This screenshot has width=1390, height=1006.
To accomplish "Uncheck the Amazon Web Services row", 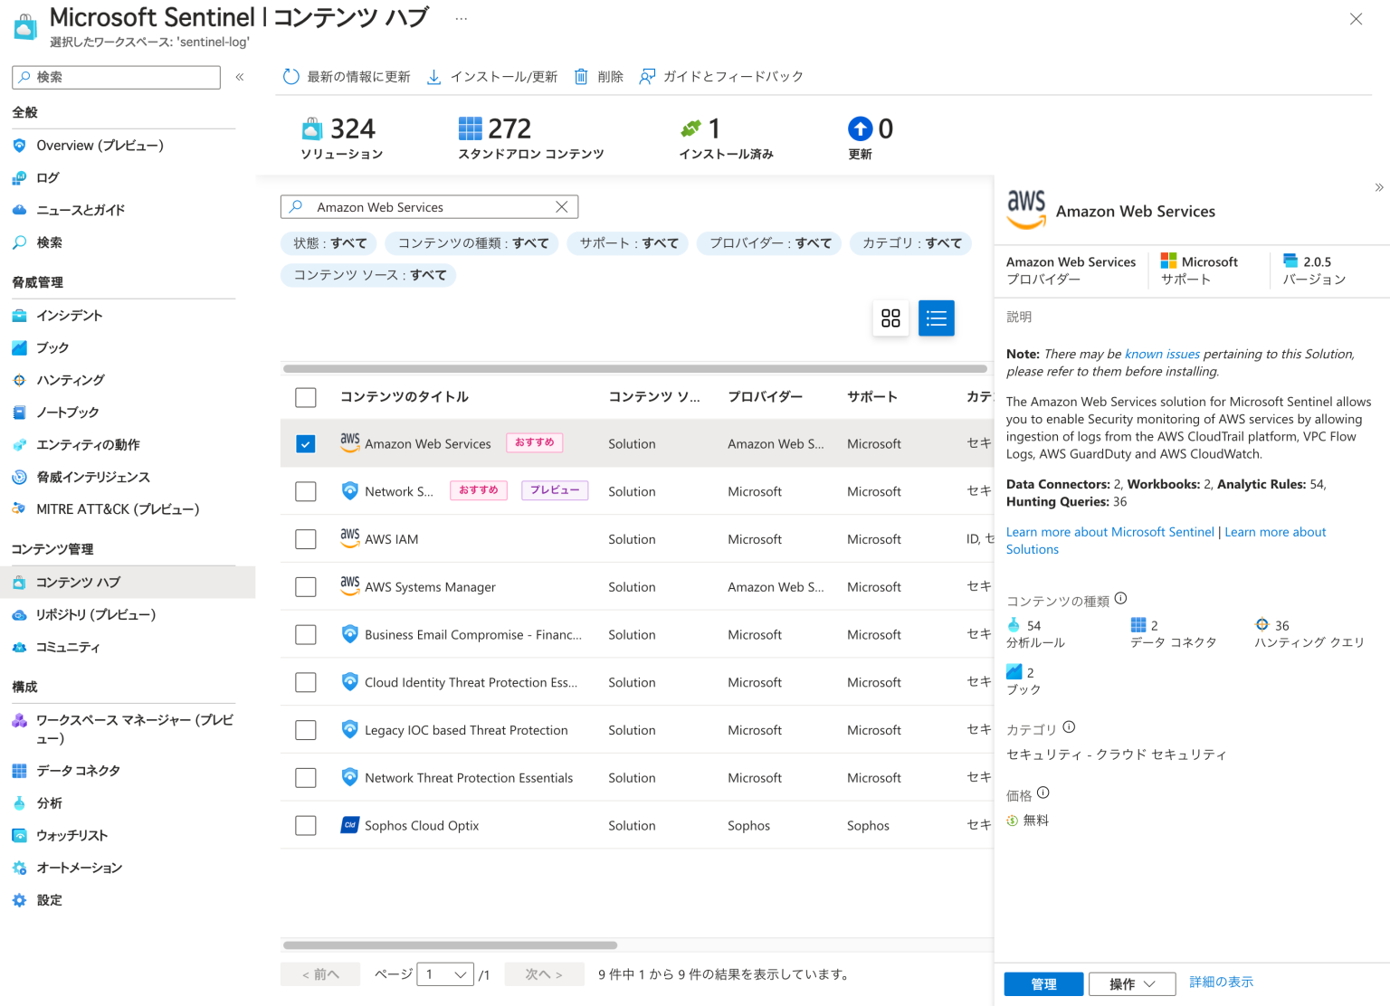I will tap(306, 443).
